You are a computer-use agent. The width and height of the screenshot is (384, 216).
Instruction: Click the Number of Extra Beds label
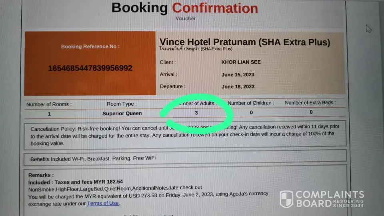[310, 103]
